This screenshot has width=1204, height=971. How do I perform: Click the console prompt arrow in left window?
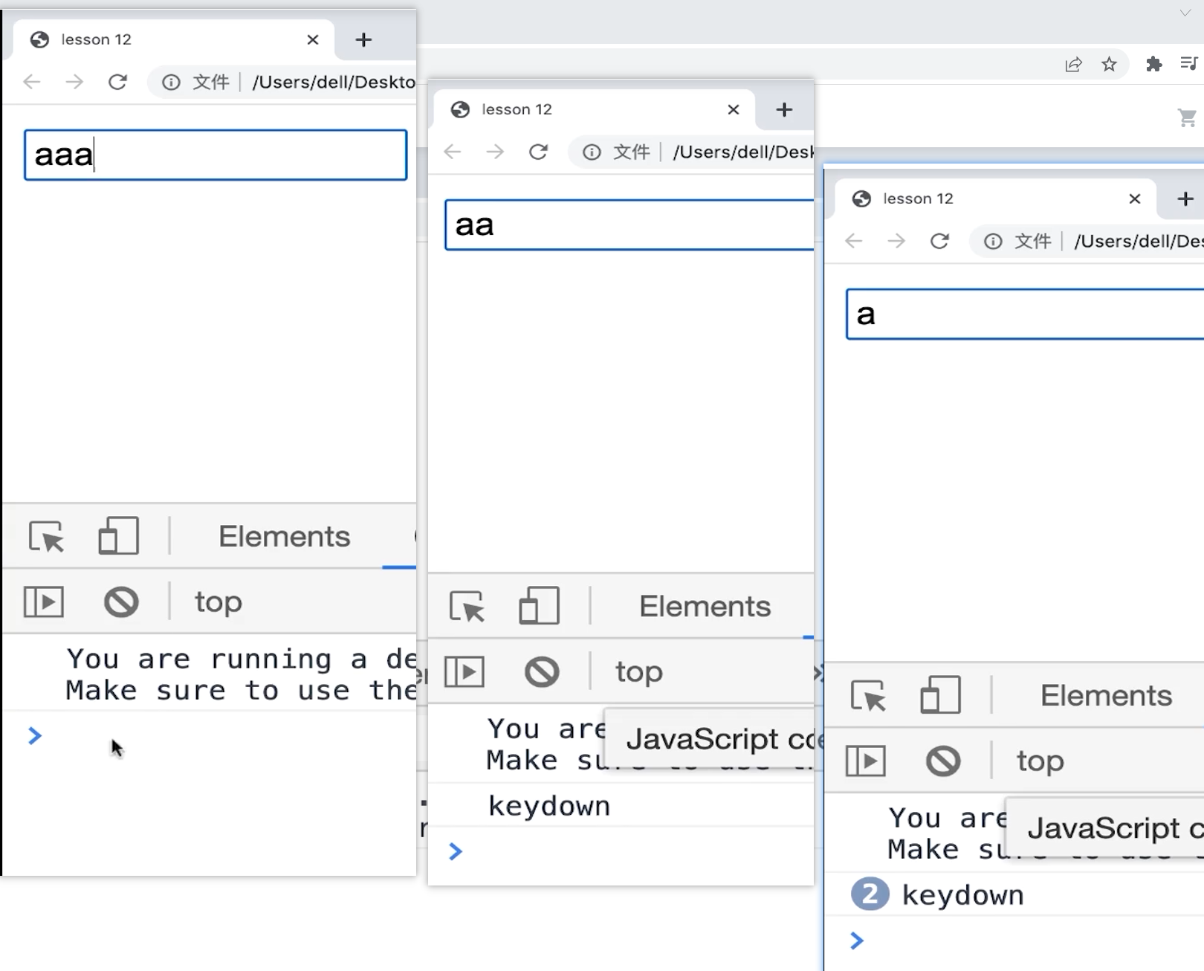[35, 736]
